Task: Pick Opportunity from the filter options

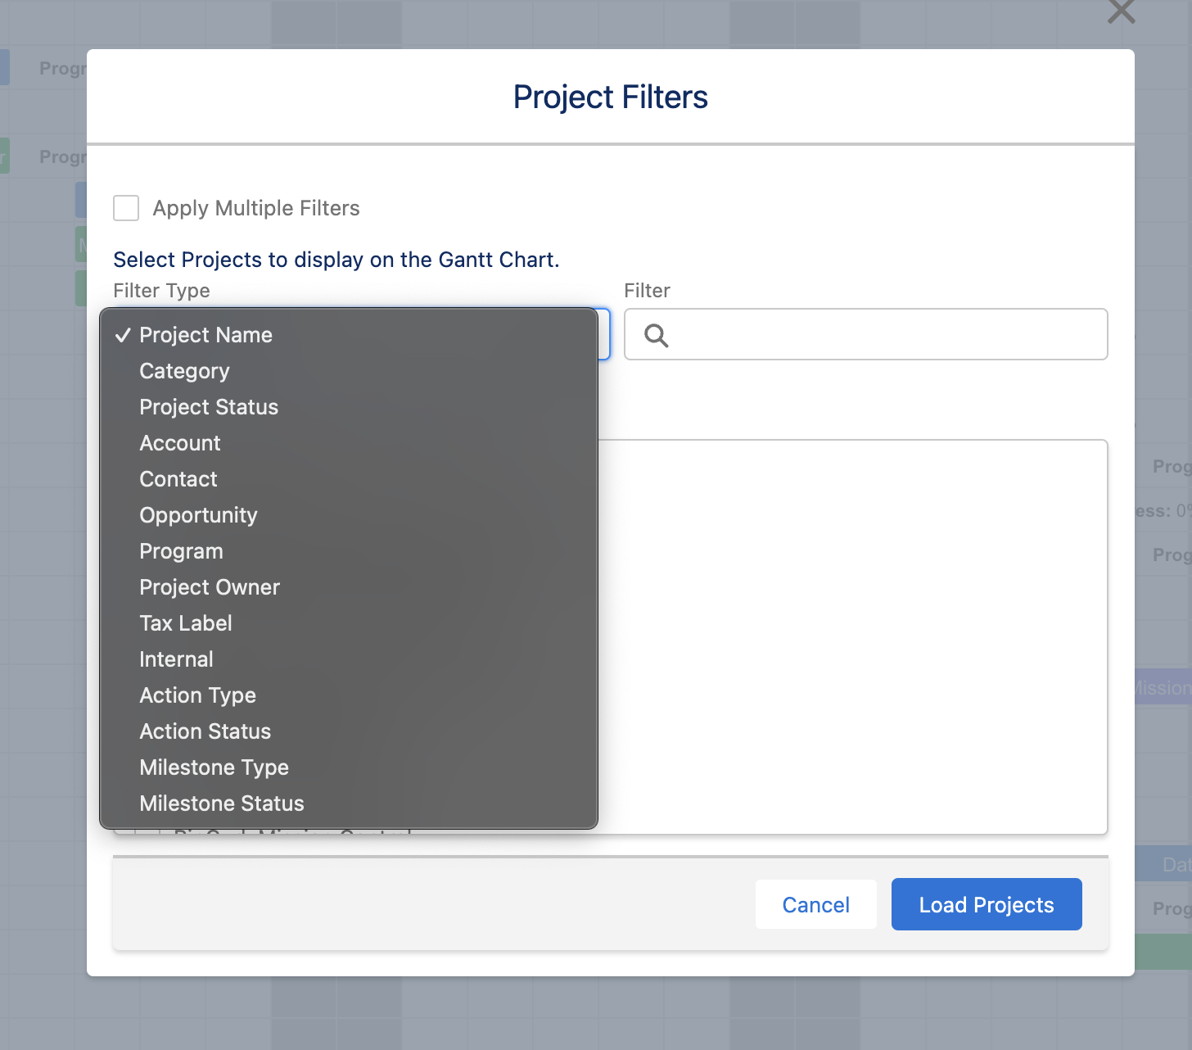Action: coord(198,514)
